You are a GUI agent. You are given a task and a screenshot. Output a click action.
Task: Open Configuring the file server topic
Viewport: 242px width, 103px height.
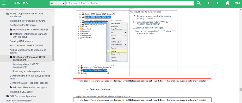click(23, 25)
